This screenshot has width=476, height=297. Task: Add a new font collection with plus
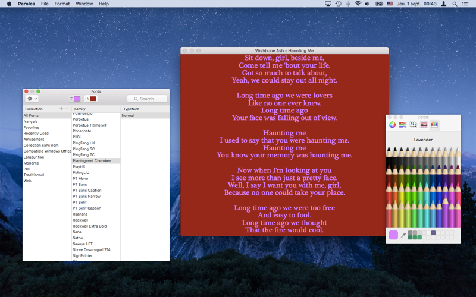[61, 109]
